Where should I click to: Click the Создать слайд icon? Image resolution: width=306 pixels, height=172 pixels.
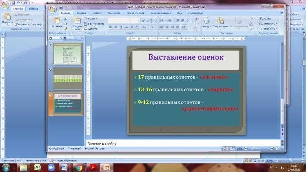pyautogui.click(x=77, y=21)
